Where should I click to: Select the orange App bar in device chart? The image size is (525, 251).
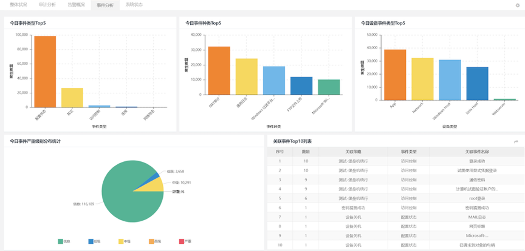(395, 75)
